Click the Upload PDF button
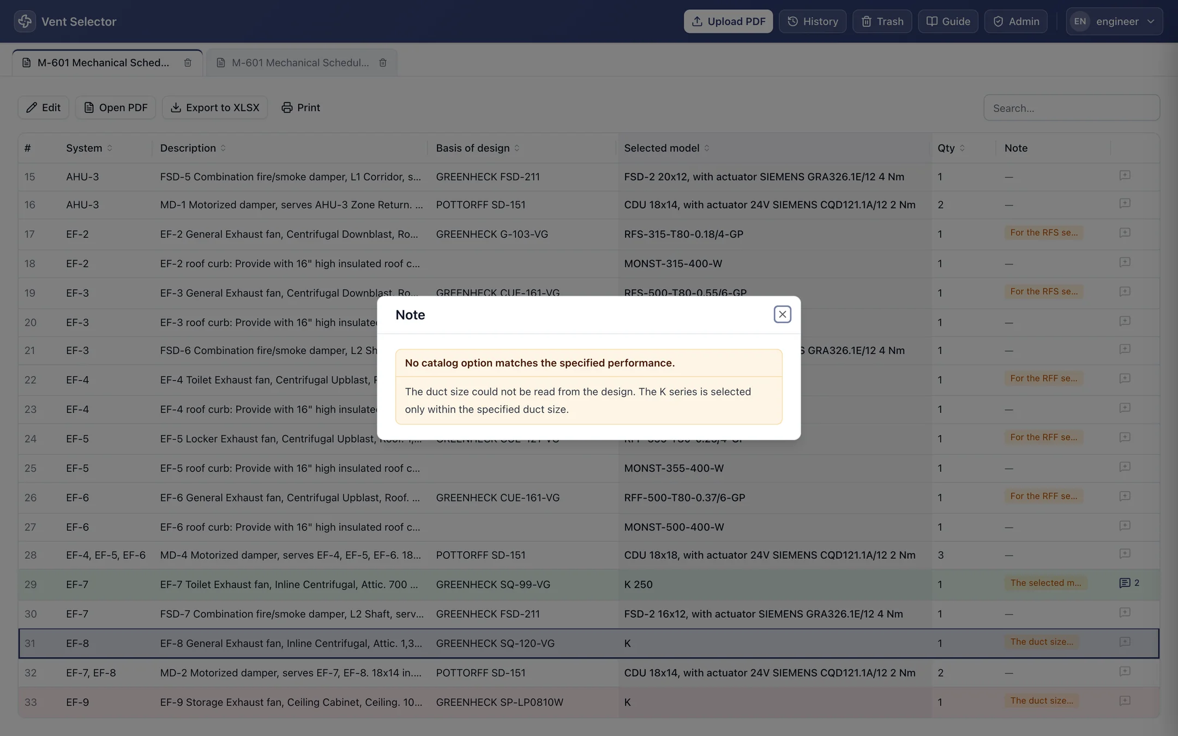The height and width of the screenshot is (736, 1178). coord(728,21)
